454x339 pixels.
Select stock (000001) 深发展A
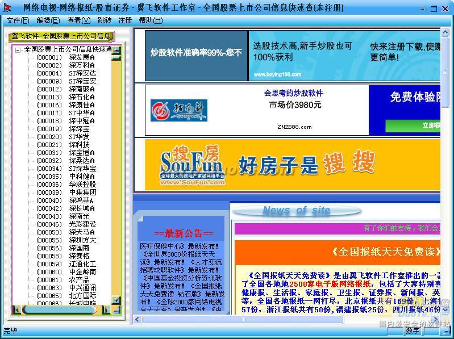tap(66, 57)
